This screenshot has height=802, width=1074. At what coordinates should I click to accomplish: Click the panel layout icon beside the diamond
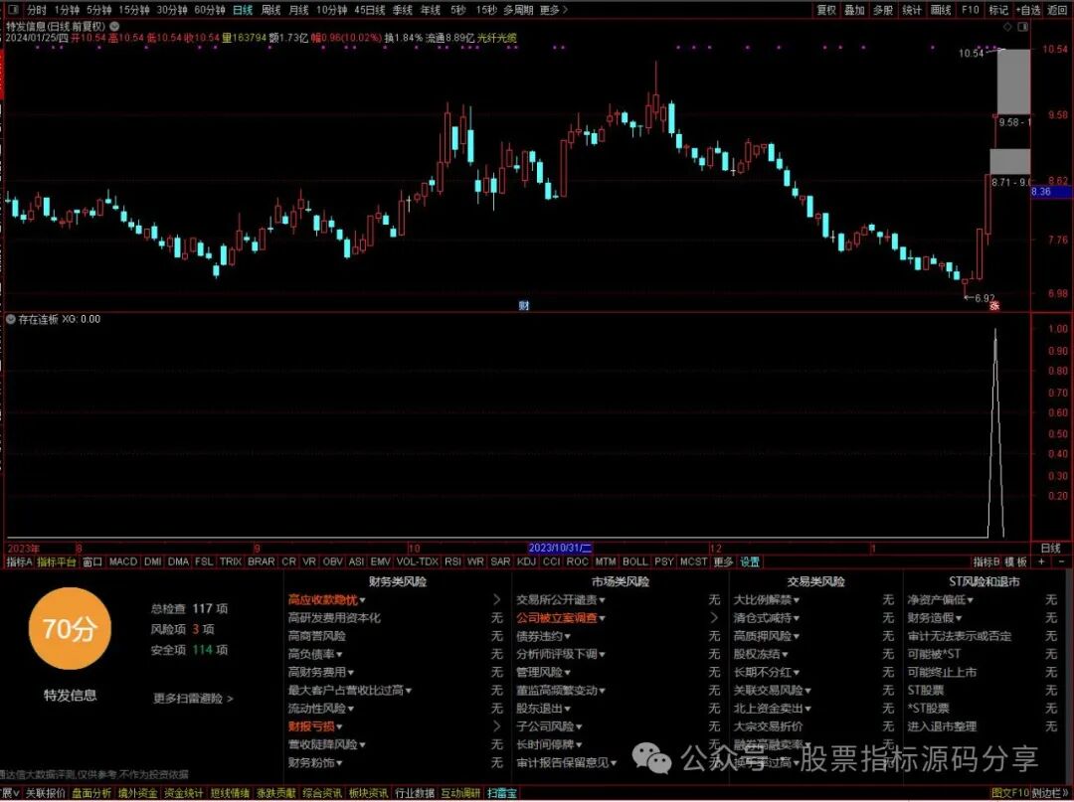tap(1023, 27)
